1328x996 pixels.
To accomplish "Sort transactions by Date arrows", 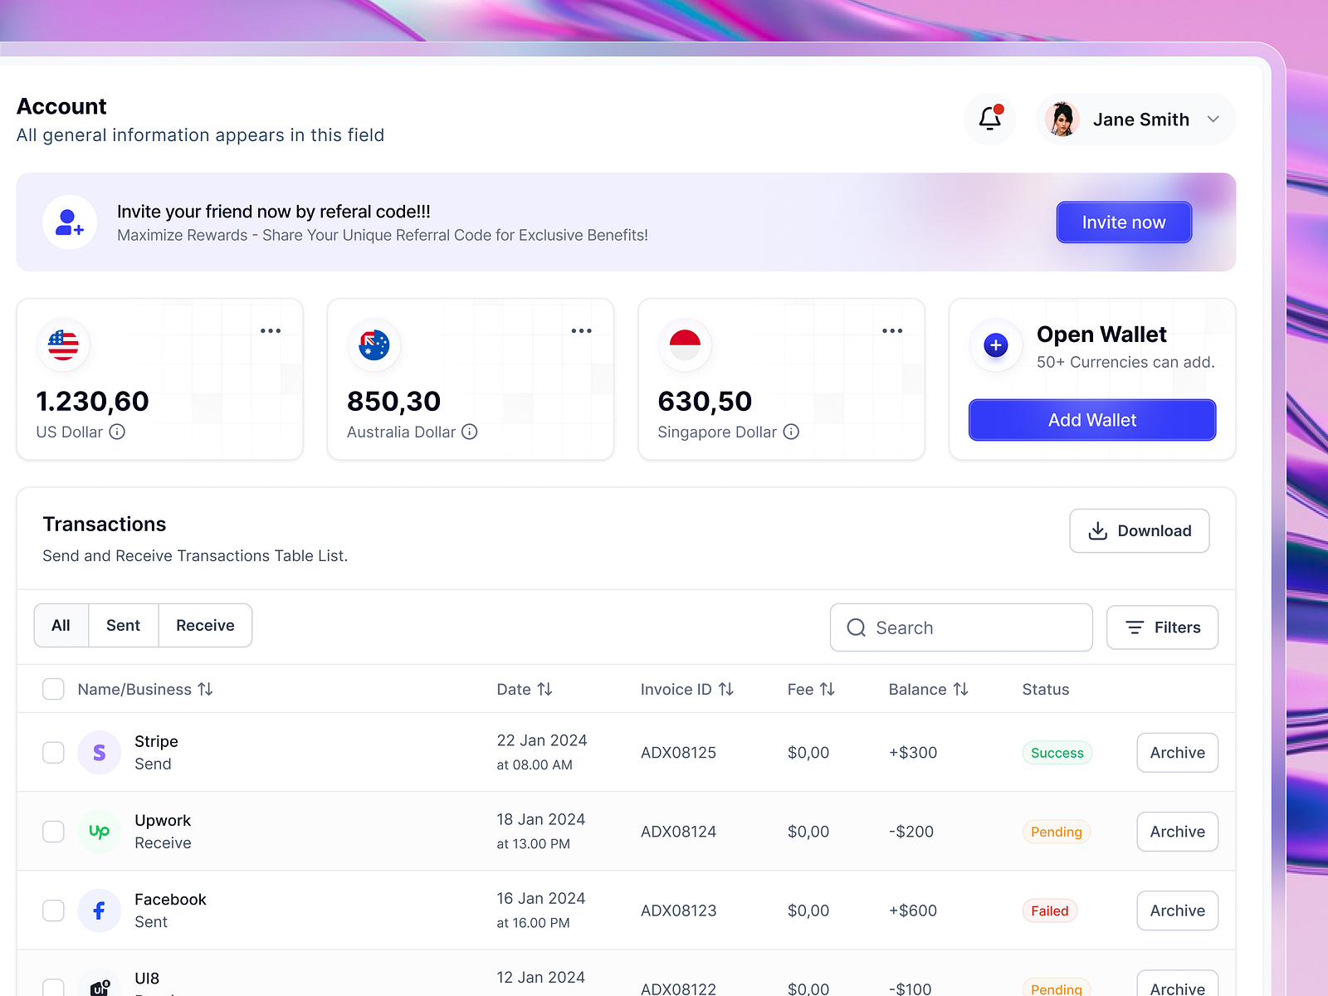I will 544,689.
